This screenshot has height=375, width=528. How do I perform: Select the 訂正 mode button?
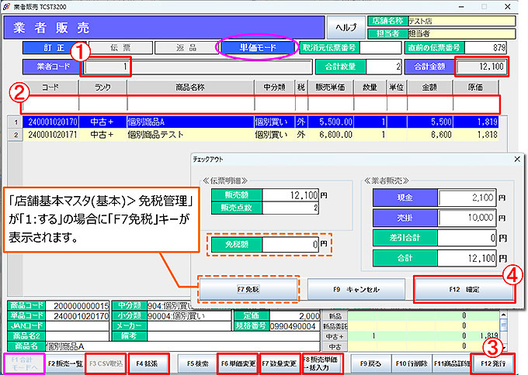54,48
